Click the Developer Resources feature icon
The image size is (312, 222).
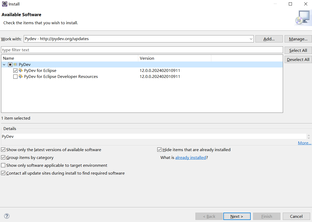21,76
